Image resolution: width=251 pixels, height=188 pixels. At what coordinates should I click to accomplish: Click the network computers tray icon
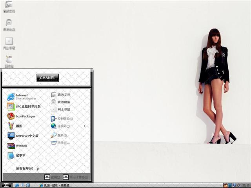coord(234,185)
